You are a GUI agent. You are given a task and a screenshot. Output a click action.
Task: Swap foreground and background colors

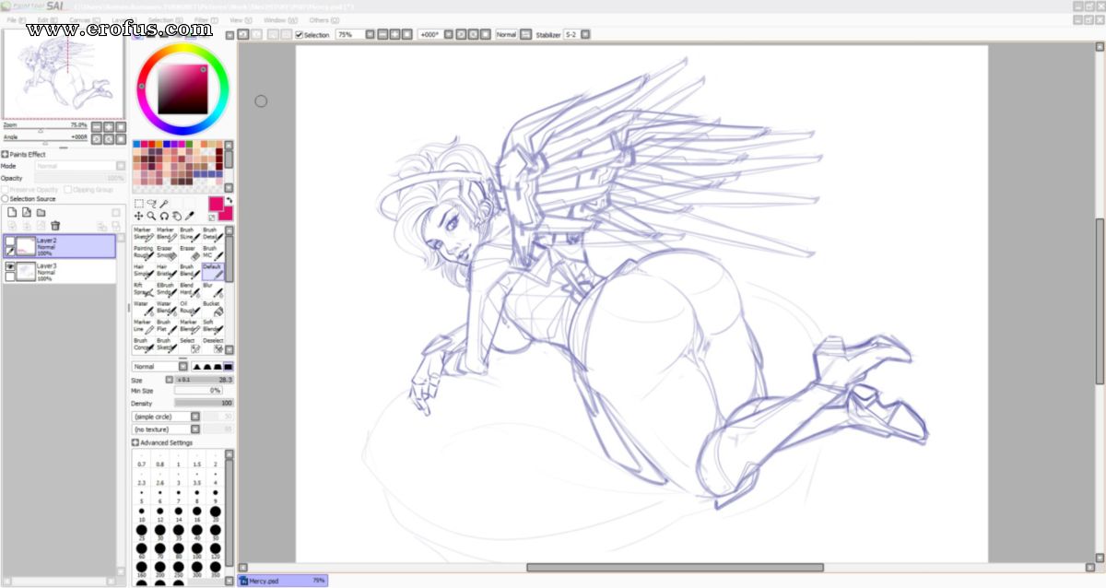point(229,200)
